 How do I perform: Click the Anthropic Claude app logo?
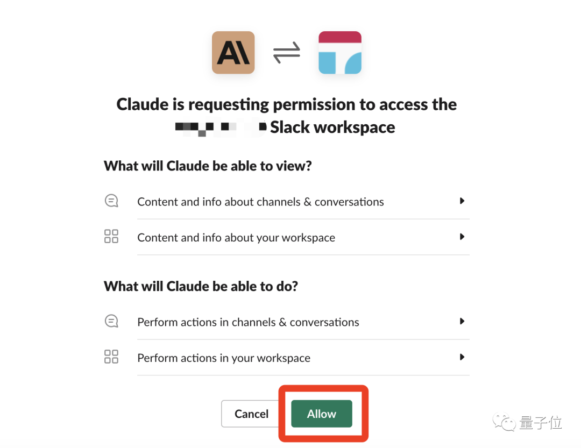233,53
